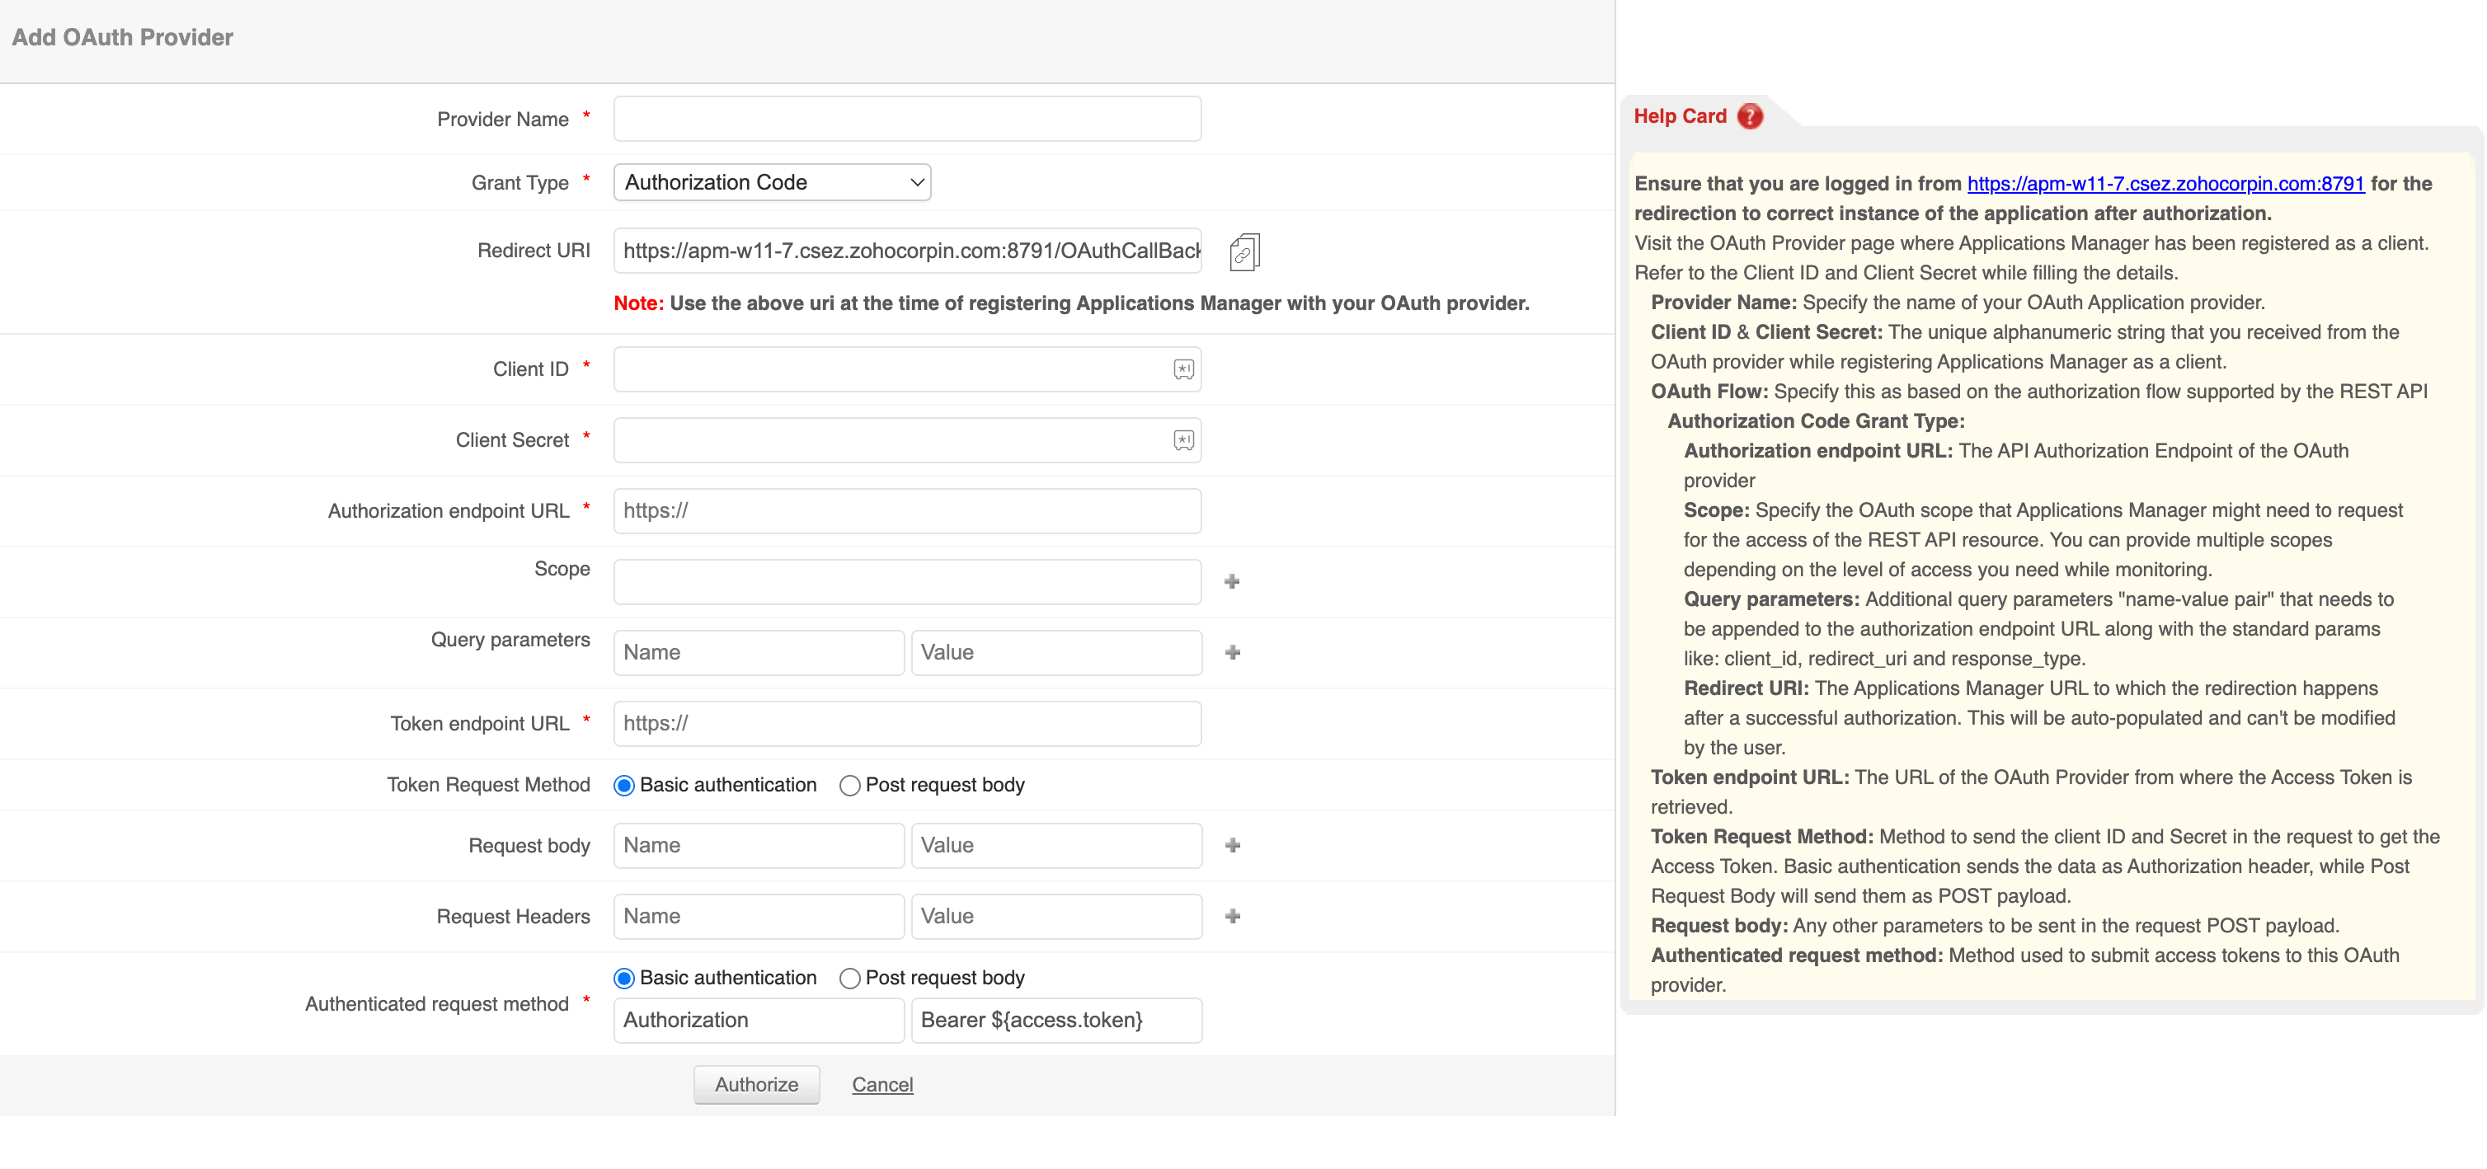The height and width of the screenshot is (1169, 2487).
Task: Click the Request Headers Name field
Action: click(759, 916)
